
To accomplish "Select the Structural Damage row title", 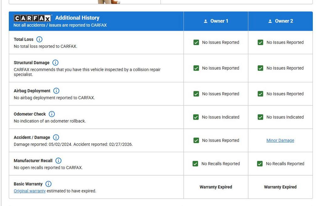I will click(32, 63).
